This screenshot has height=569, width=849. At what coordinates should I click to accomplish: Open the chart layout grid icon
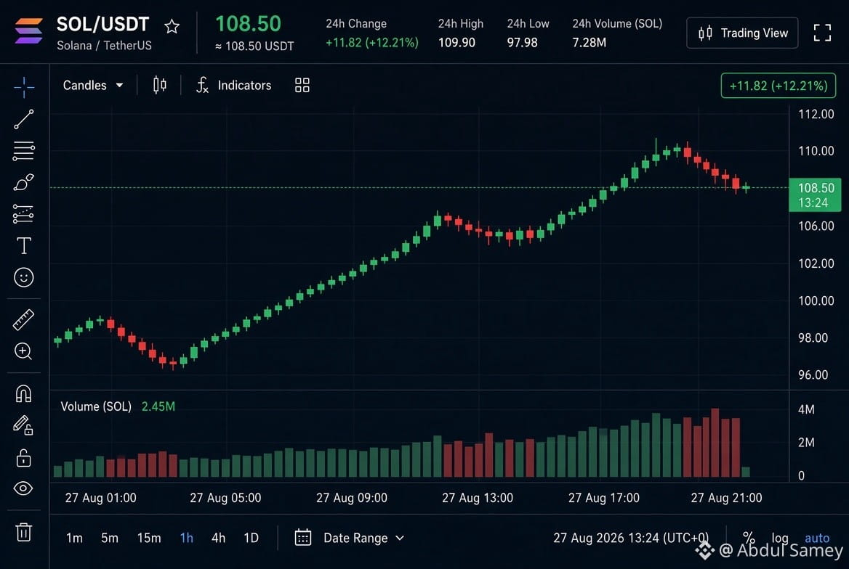pos(302,86)
